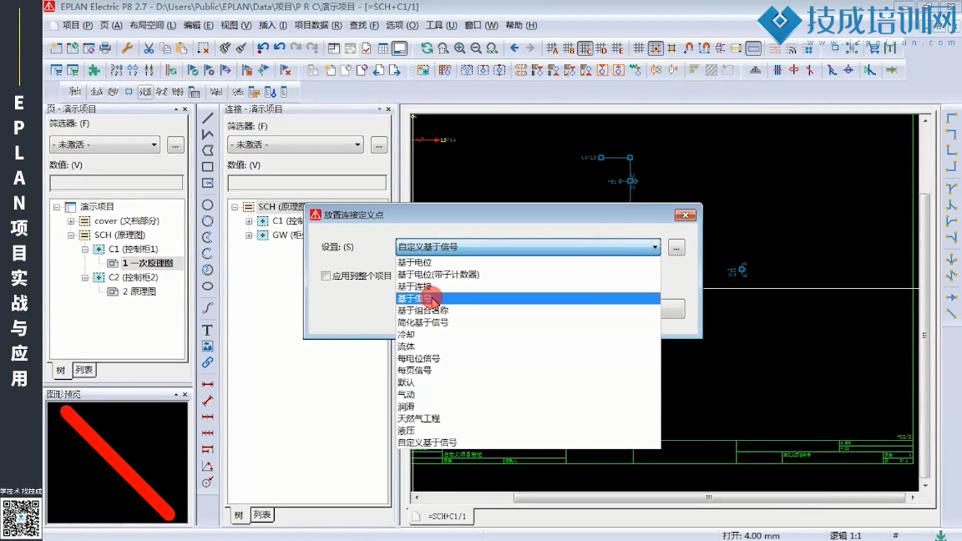Click the first red-dot undo arrow
962x541 pixels.
click(x=262, y=48)
